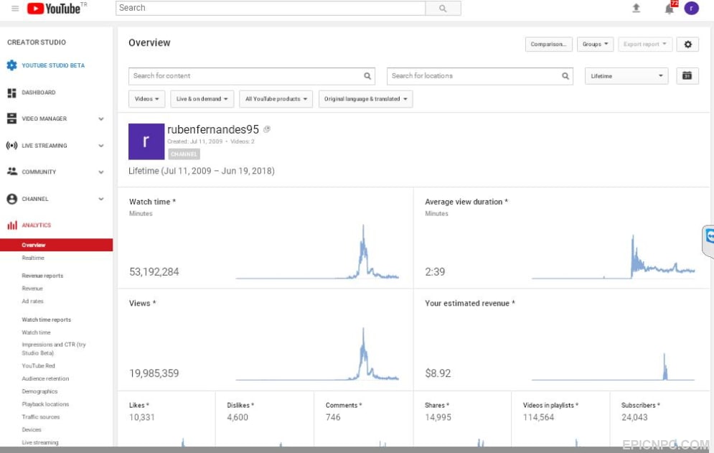714x453 pixels.
Task: Open the Revenue report
Action: [x=32, y=289]
